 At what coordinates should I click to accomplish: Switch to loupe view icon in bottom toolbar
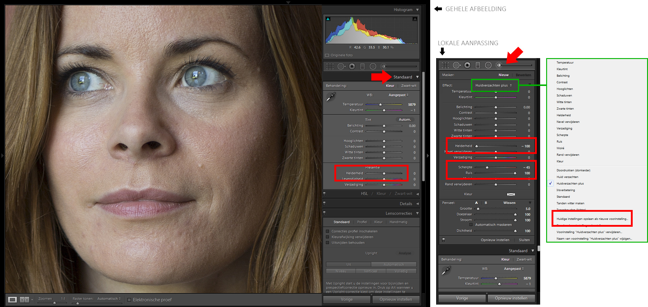coord(12,300)
